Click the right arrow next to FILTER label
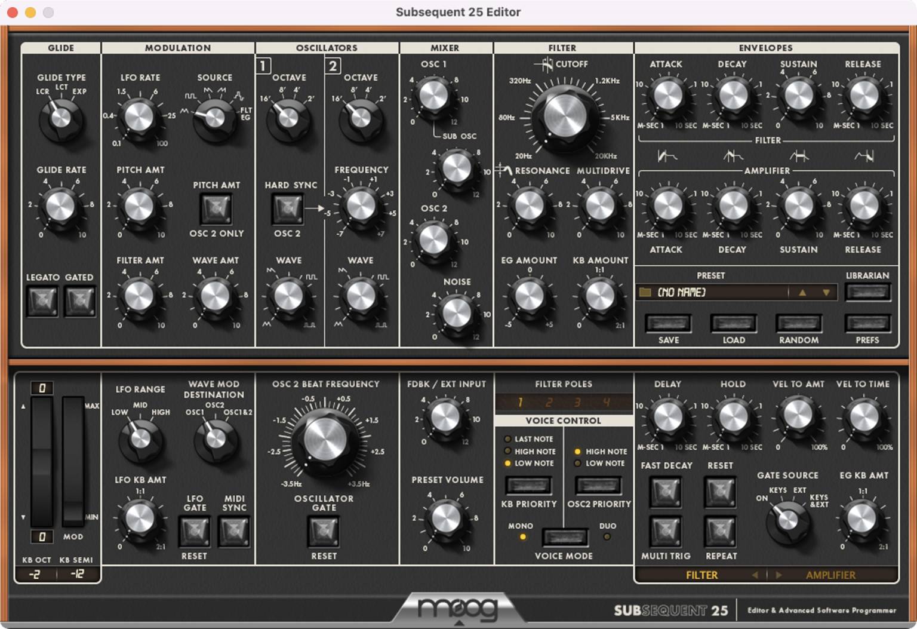The image size is (917, 629). coord(779,575)
